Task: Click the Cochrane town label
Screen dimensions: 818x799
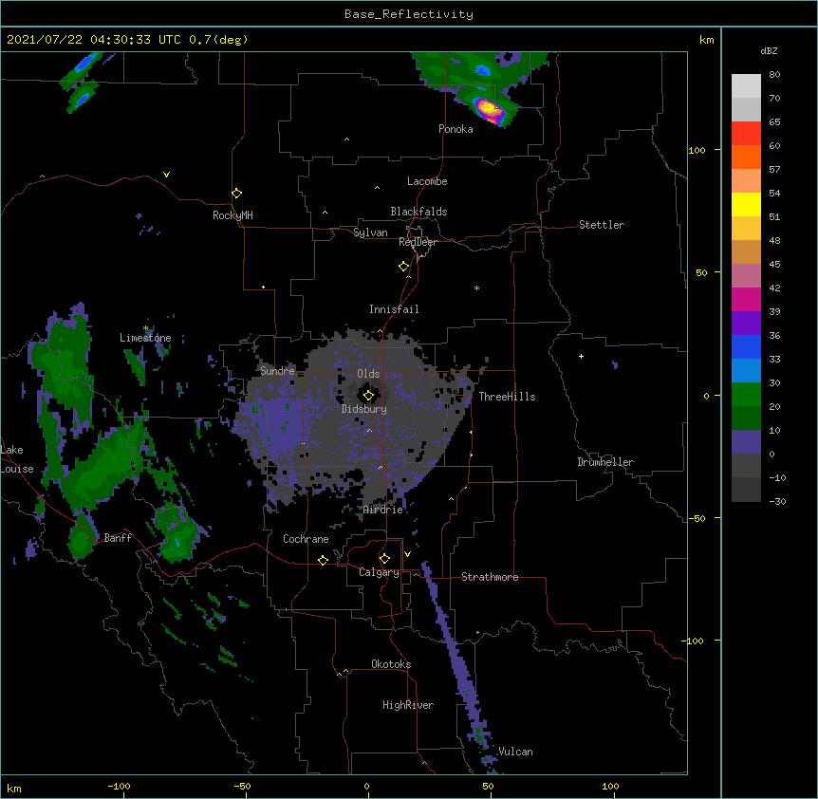Action: point(306,539)
